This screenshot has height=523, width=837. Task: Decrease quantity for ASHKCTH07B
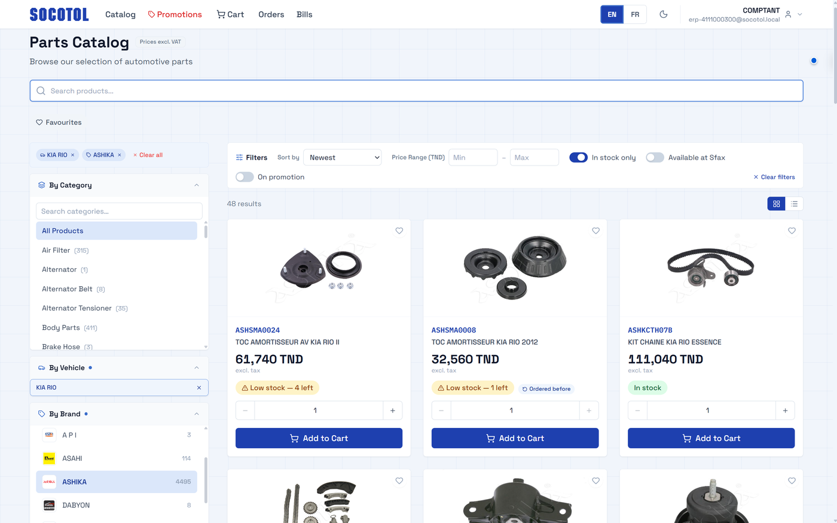pos(637,411)
